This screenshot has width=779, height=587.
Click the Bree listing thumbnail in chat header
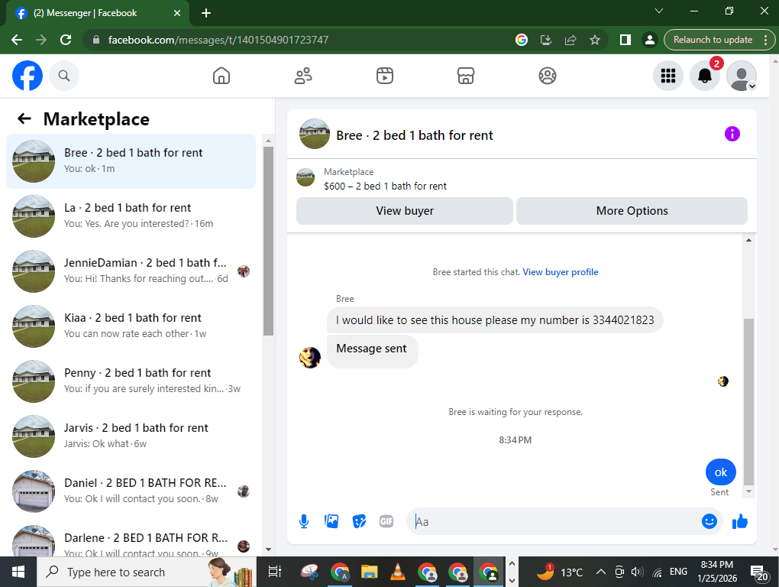[x=315, y=134]
